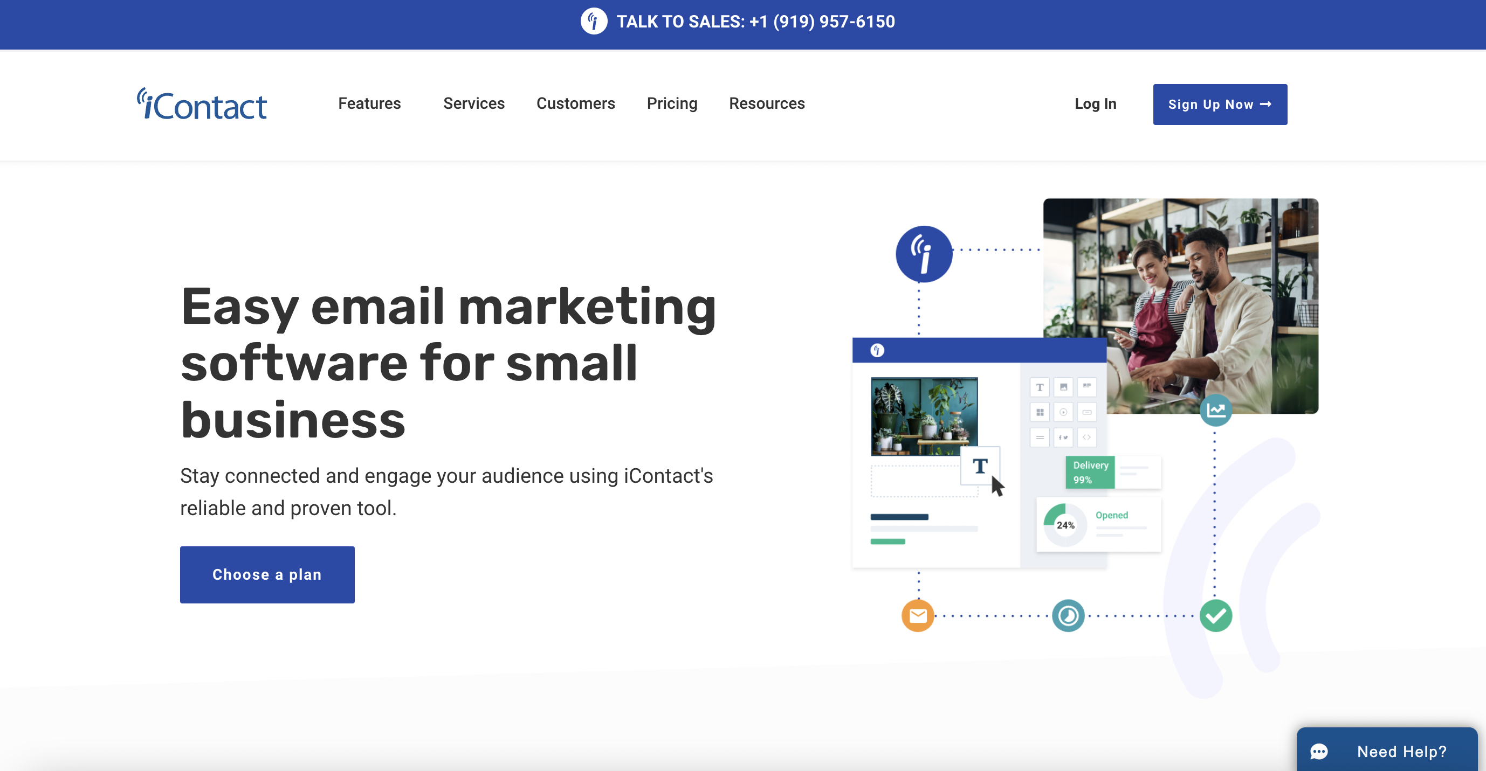Select the button block icon in the editor grid

coord(1087,412)
